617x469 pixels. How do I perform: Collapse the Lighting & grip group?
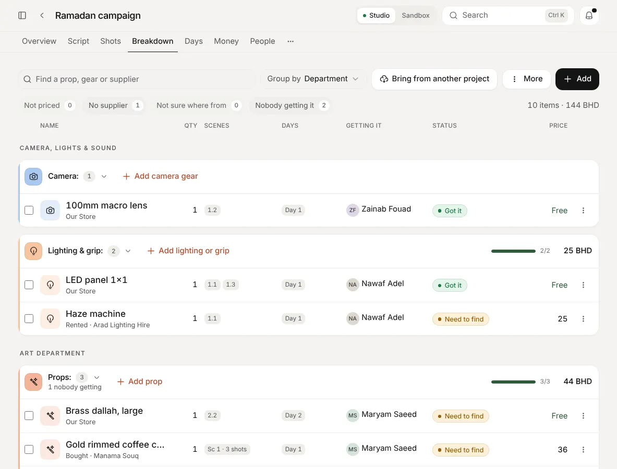128,251
